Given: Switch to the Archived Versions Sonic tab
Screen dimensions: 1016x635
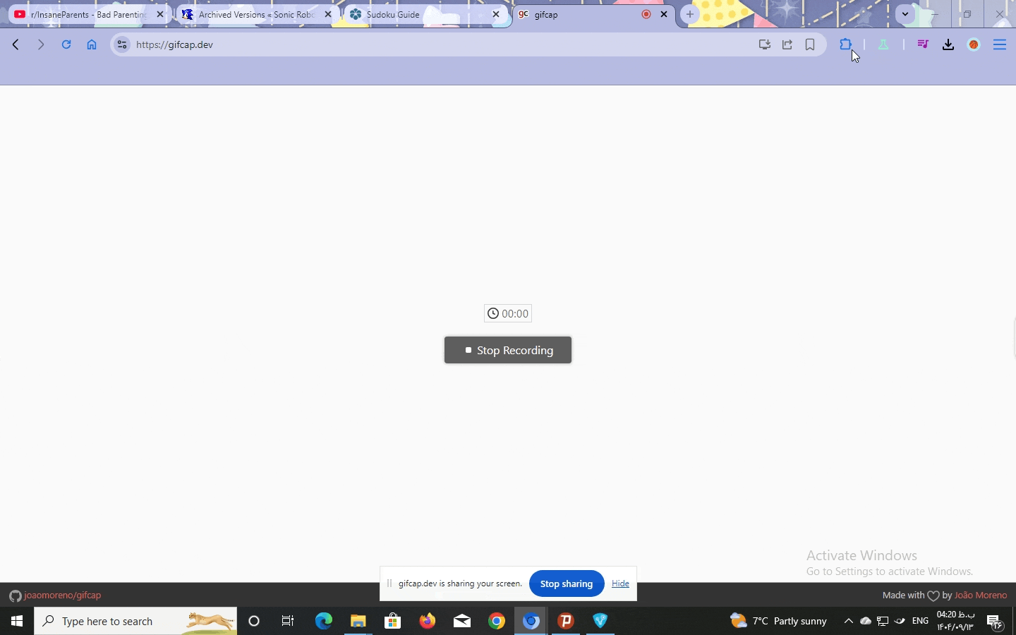Looking at the screenshot, I should (x=255, y=14).
